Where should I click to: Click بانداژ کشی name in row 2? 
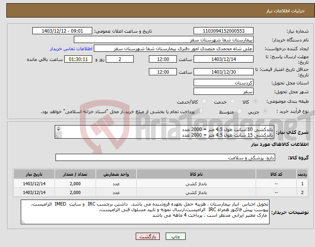(196, 192)
